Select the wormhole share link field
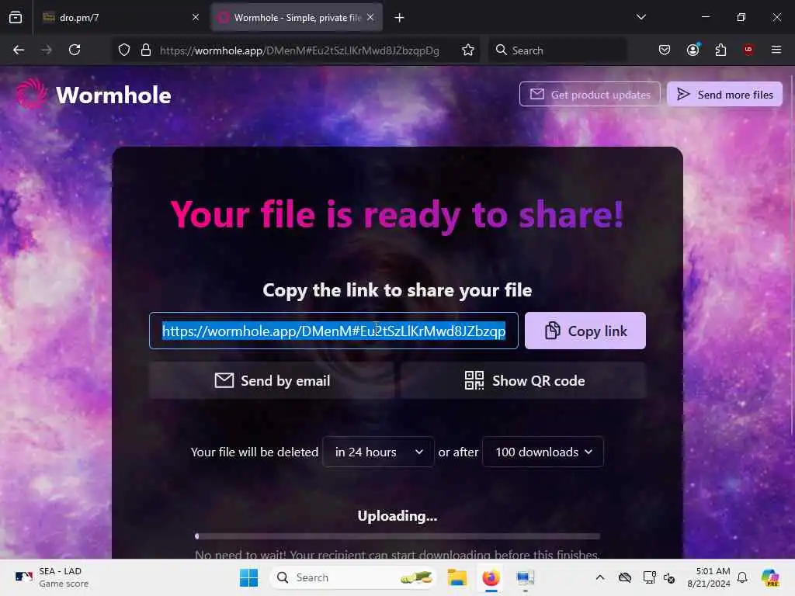Screen dimensions: 795x596 tap(334, 331)
